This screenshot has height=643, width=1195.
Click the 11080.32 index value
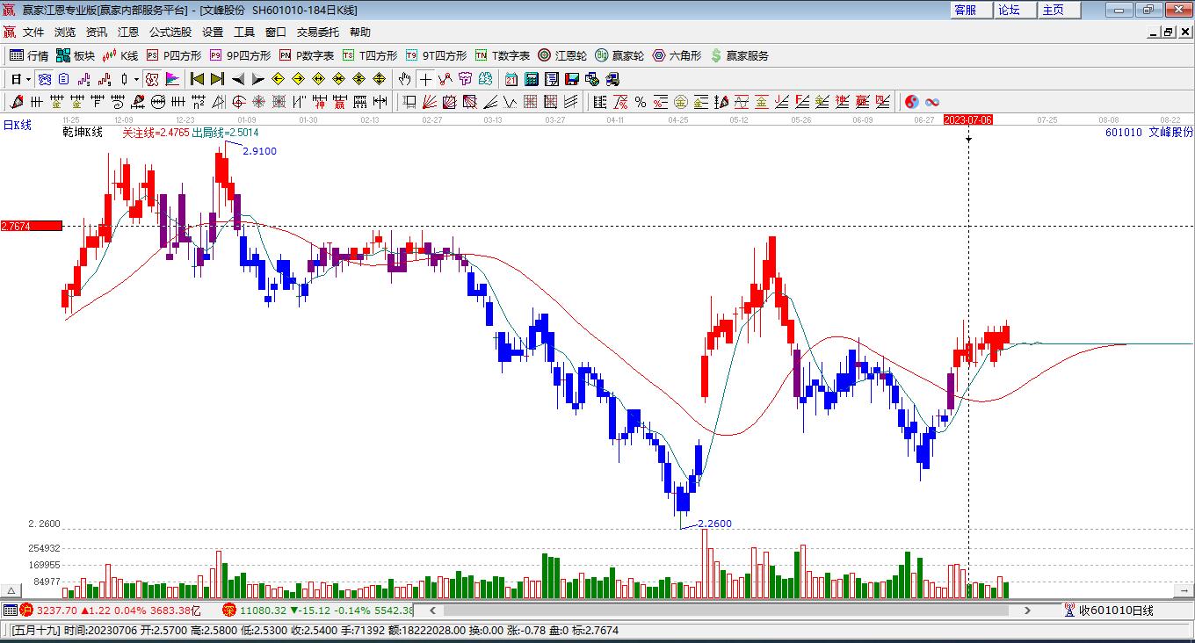click(x=263, y=610)
